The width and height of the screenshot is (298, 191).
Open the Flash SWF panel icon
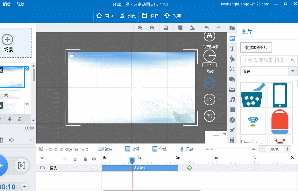coord(232,120)
